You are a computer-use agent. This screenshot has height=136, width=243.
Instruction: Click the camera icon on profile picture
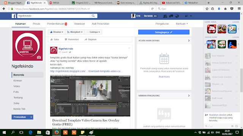pos(39,57)
